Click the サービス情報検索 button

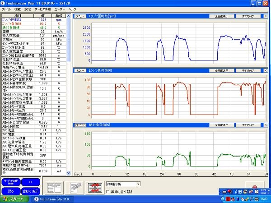pyautogui.click(x=11, y=182)
